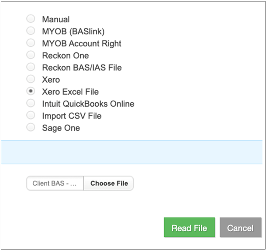The image size is (266, 250).
Task: Click the 'Xero Excel File' label text
Action: pos(70,92)
